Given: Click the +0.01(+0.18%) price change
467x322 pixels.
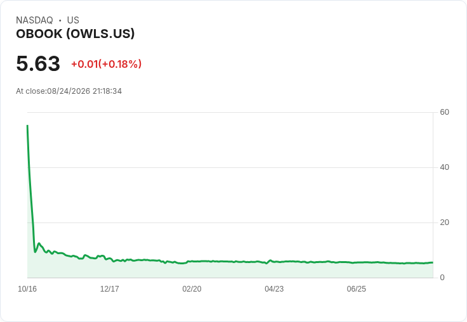Looking at the screenshot, I should [107, 64].
